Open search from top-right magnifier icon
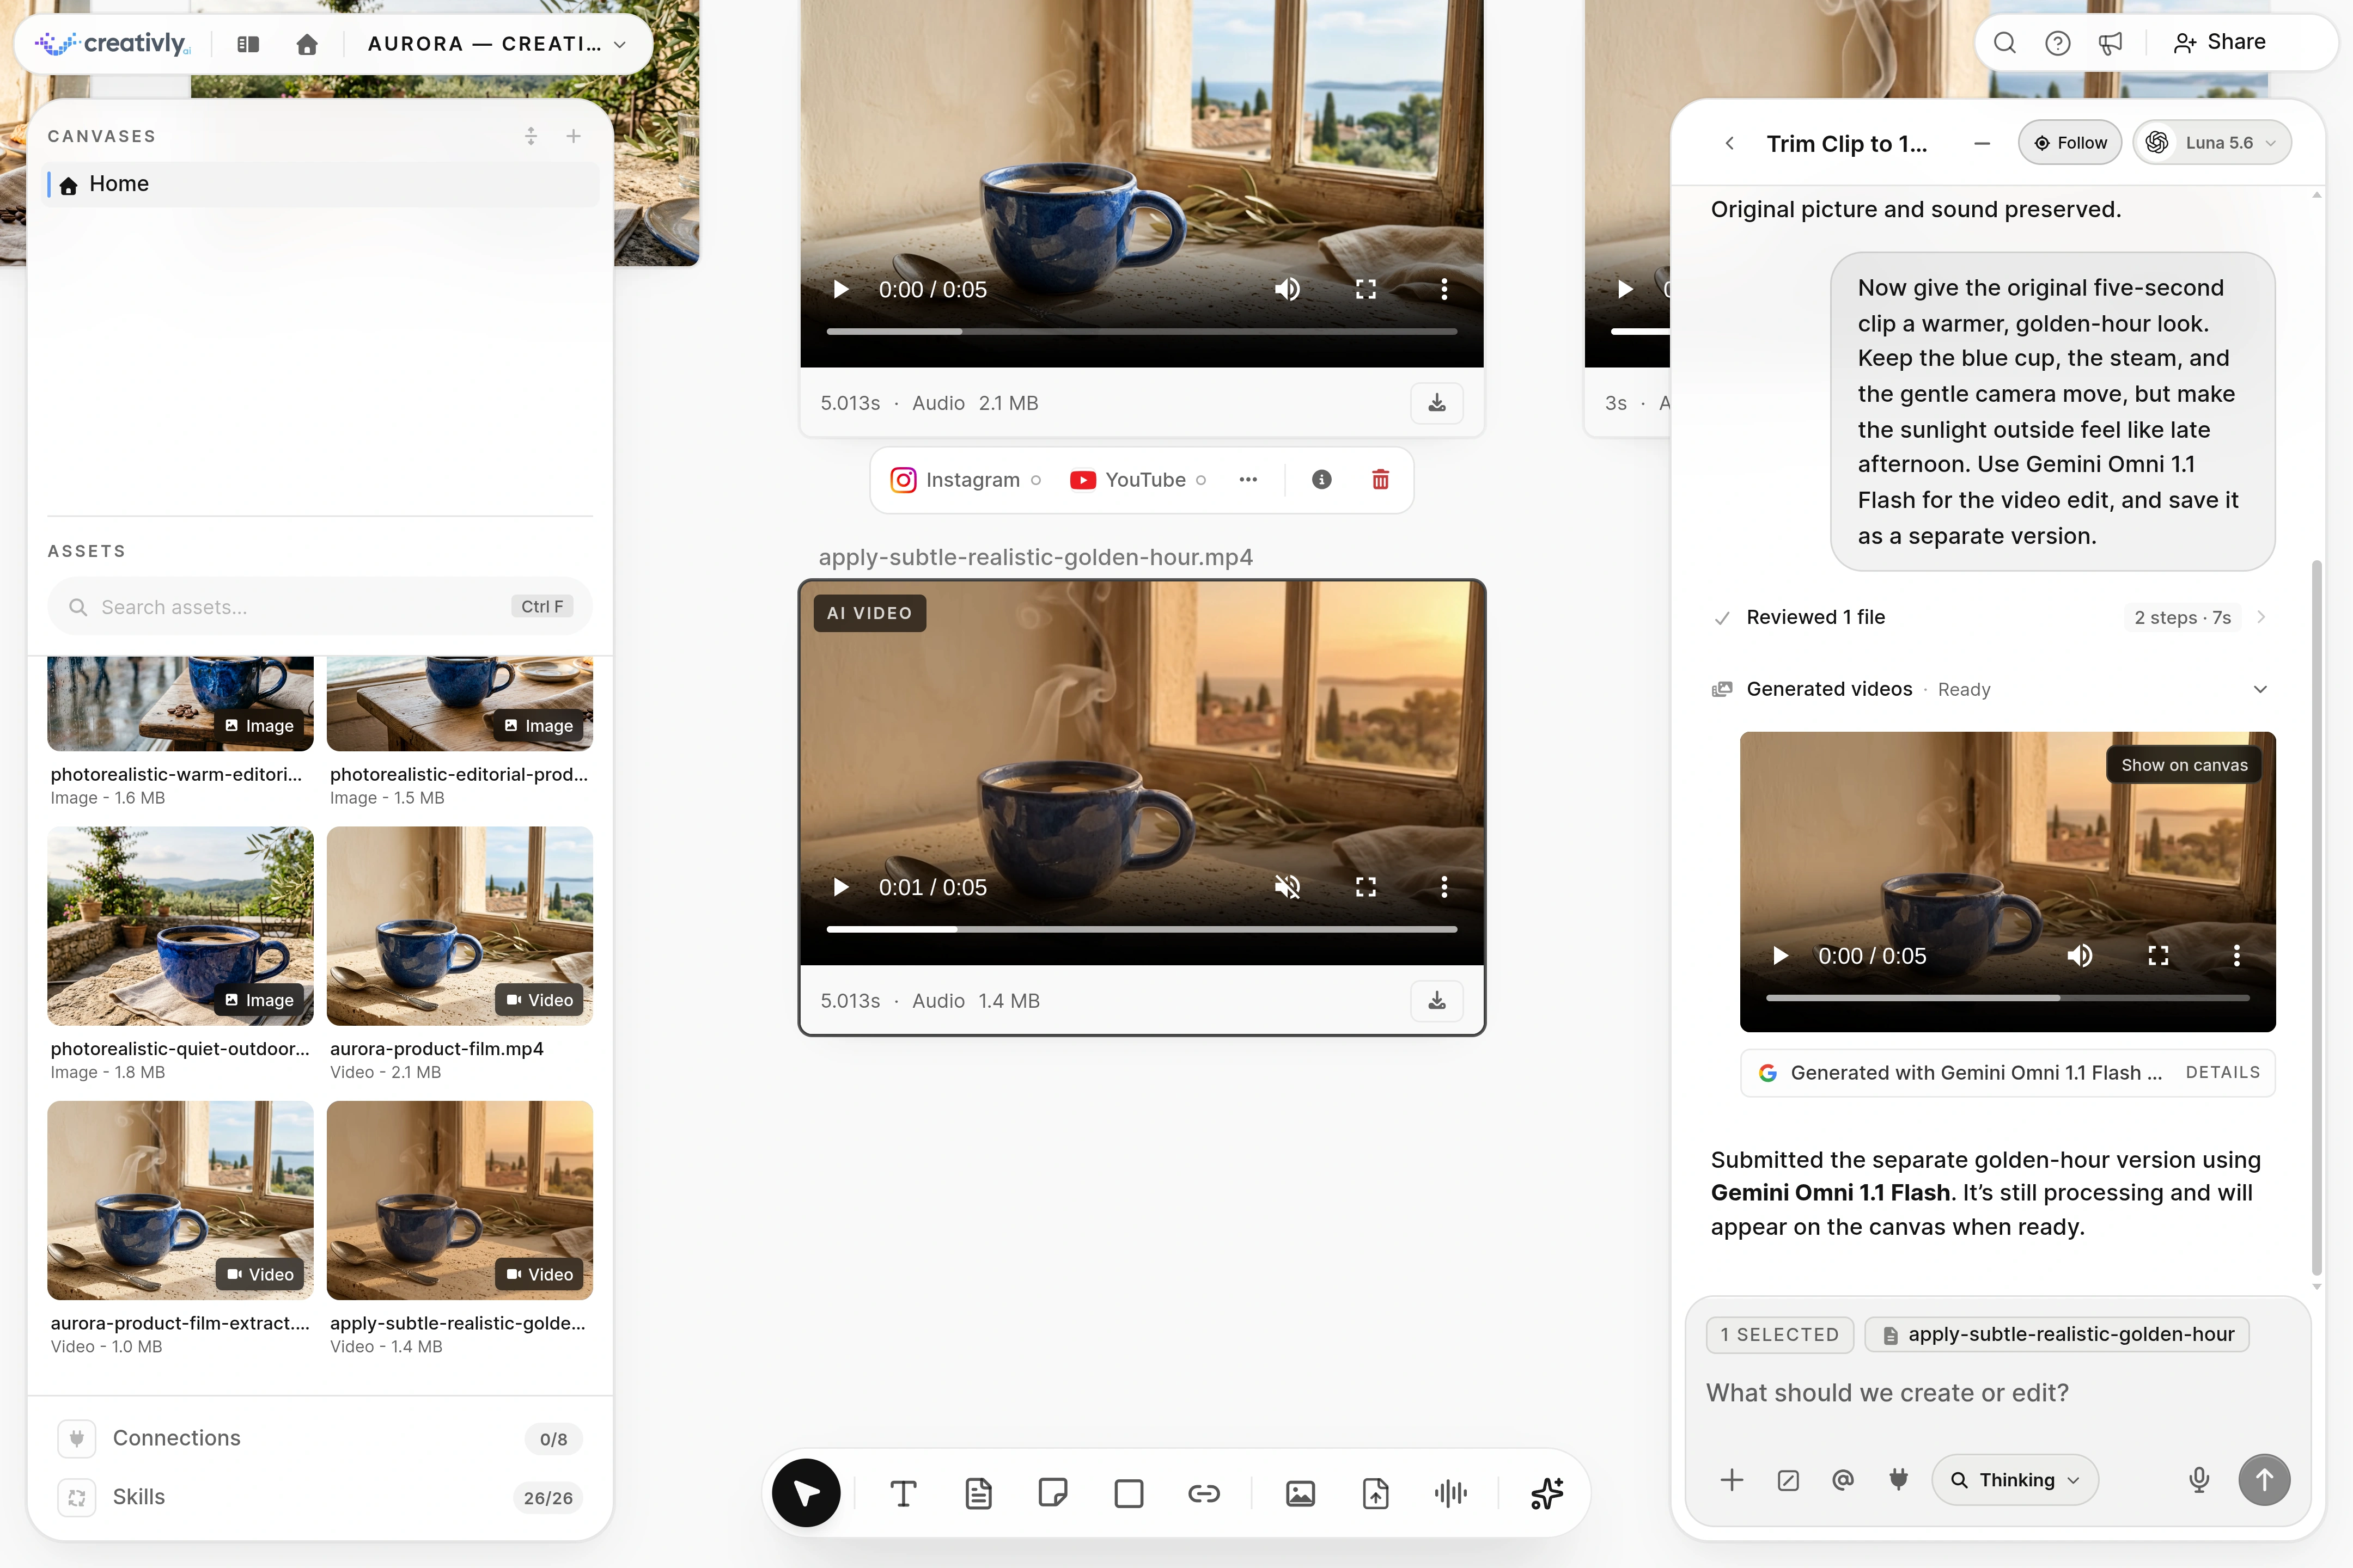Screen dimensions: 2353x1568 2004,43
